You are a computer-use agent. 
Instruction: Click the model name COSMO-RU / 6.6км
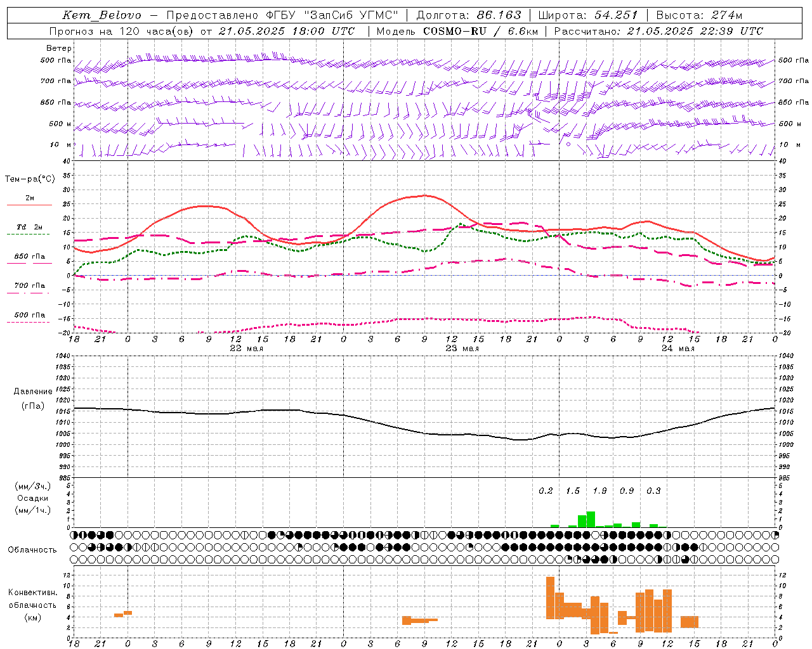[480, 31]
